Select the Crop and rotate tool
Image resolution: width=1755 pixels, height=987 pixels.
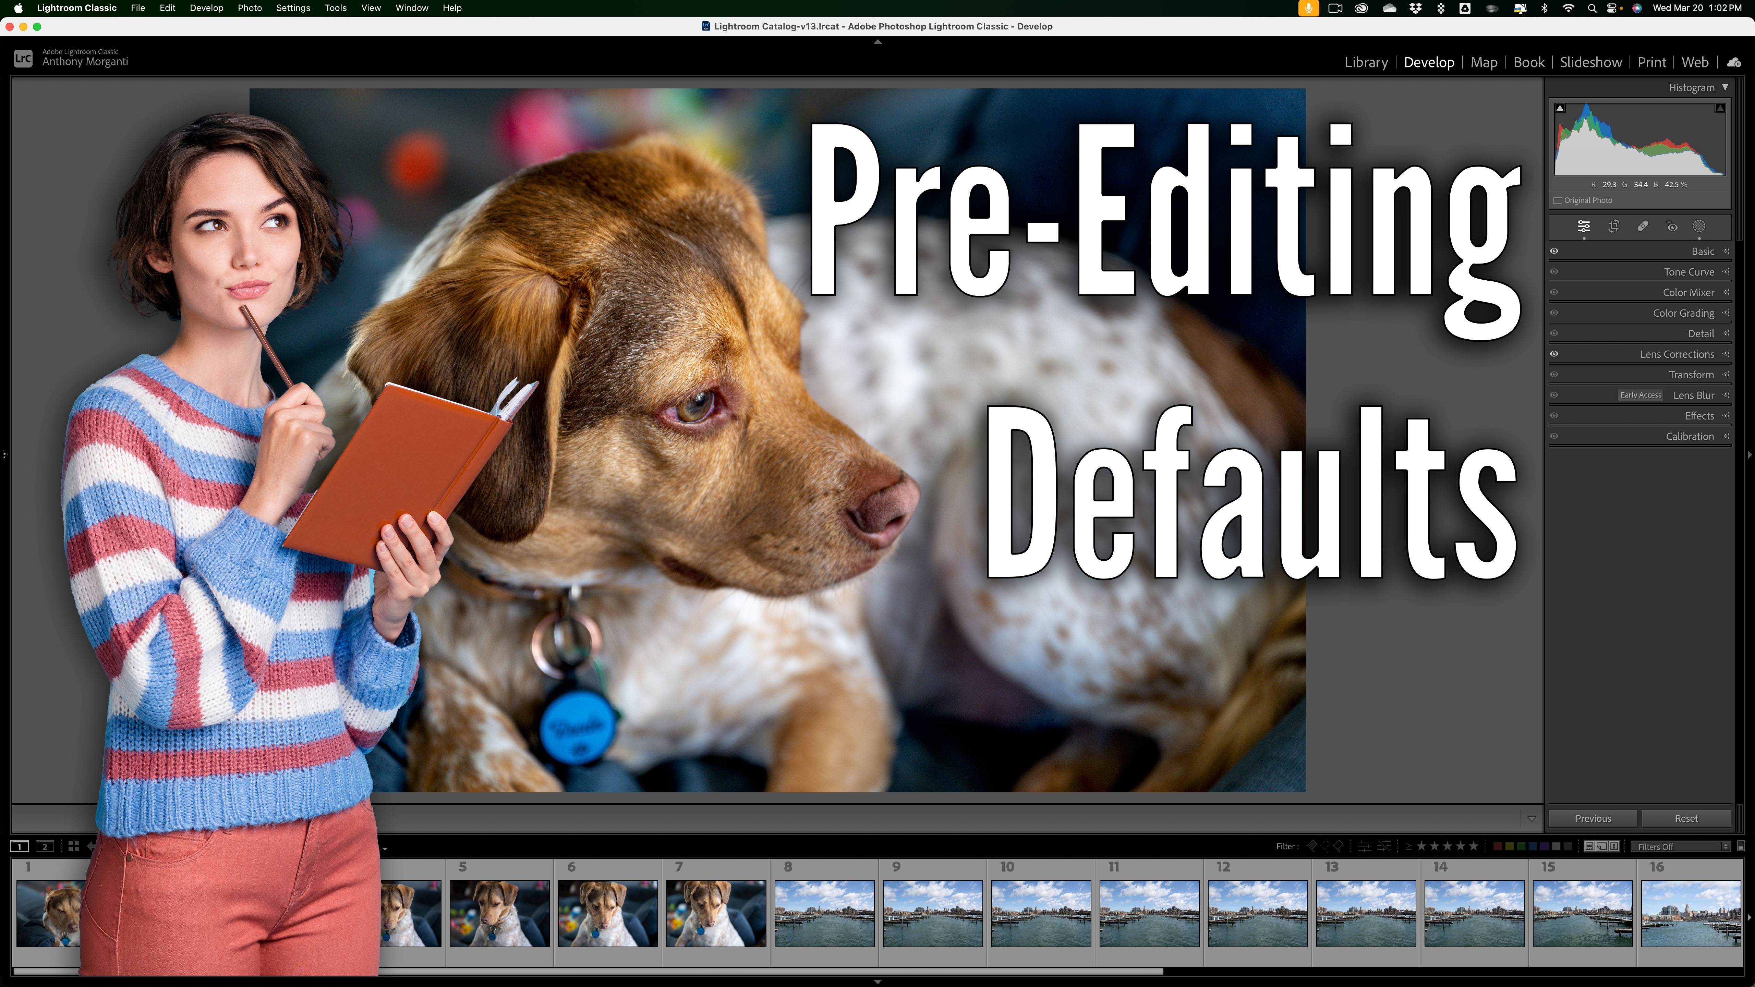(1613, 226)
